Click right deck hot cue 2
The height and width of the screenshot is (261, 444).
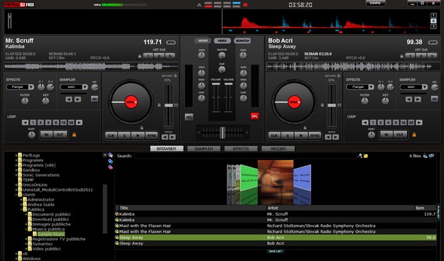[x=421, y=56]
